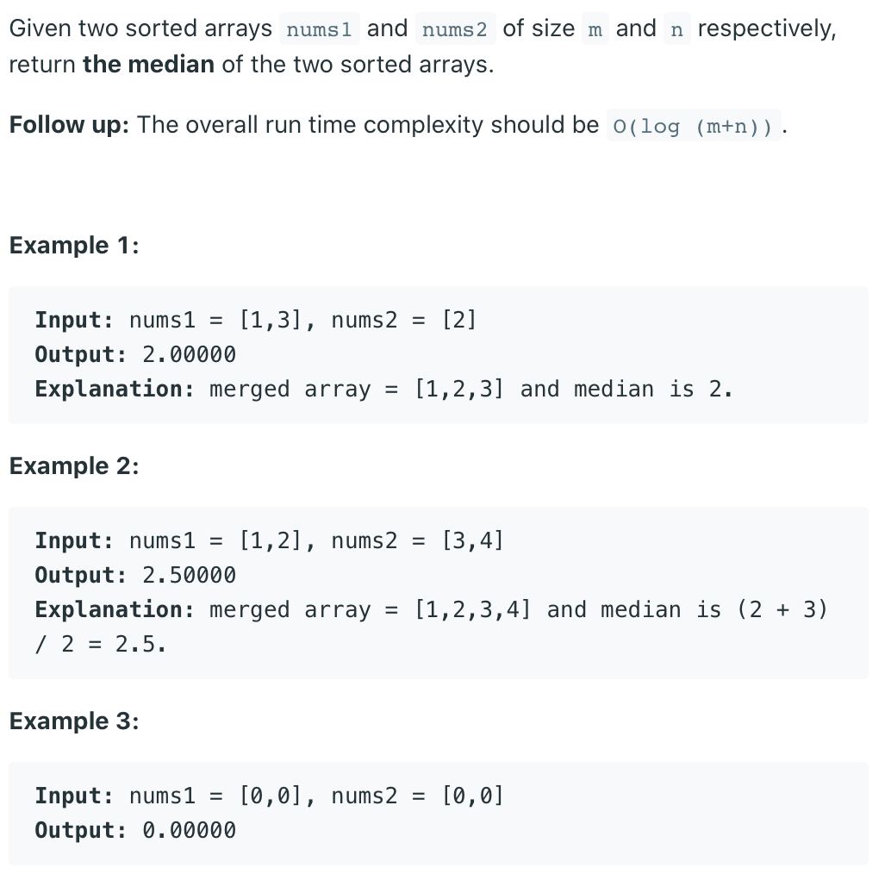This screenshot has height=874, width=891.
Task: Click the bold text "the median"
Action: point(148,65)
